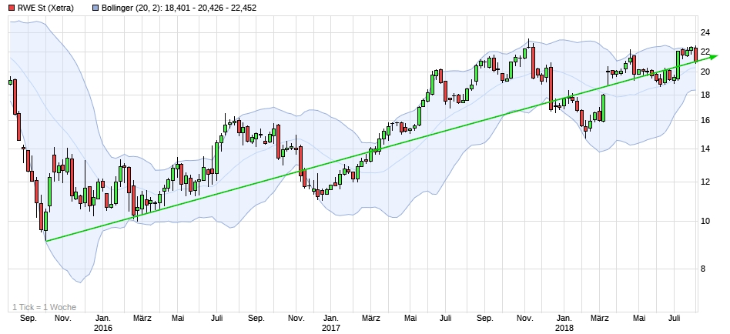Click the 16 price axis label
The image size is (730, 334).
point(705,120)
